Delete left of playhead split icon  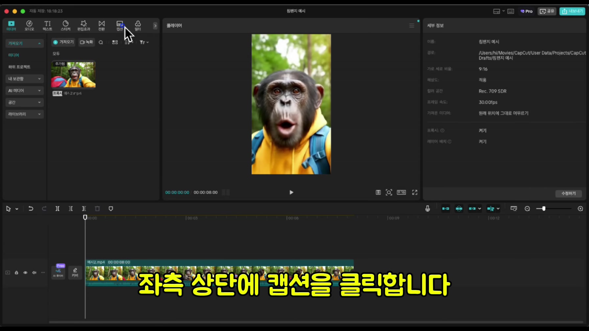pos(71,209)
